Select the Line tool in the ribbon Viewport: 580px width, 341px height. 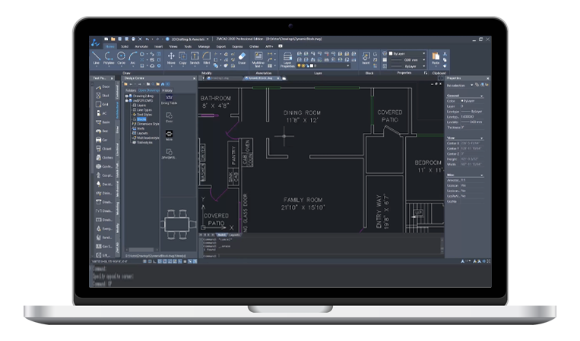click(97, 58)
